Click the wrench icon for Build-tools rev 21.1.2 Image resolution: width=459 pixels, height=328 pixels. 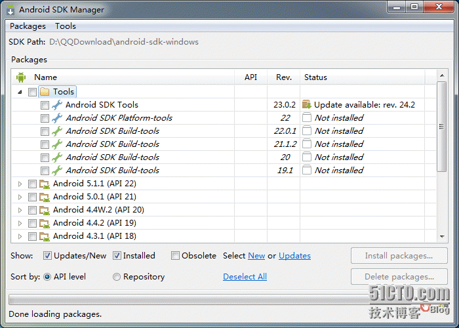click(x=57, y=144)
